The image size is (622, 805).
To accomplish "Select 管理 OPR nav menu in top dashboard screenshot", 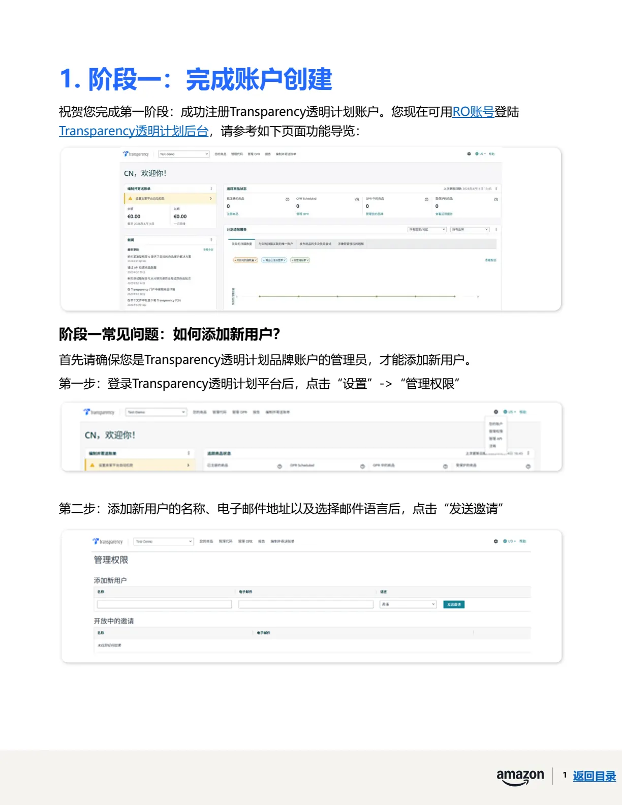I will click(254, 154).
